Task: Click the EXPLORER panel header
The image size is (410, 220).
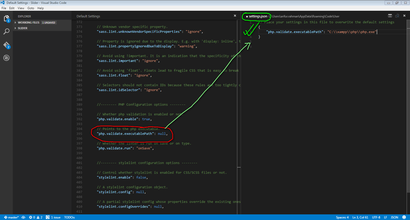Action: (x=24, y=16)
